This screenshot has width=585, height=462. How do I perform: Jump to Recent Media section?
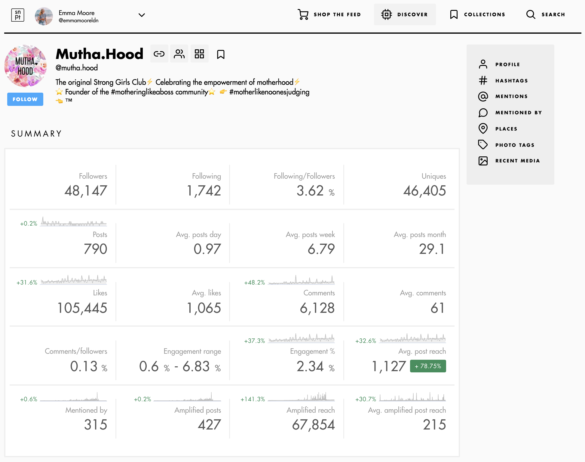[517, 161]
